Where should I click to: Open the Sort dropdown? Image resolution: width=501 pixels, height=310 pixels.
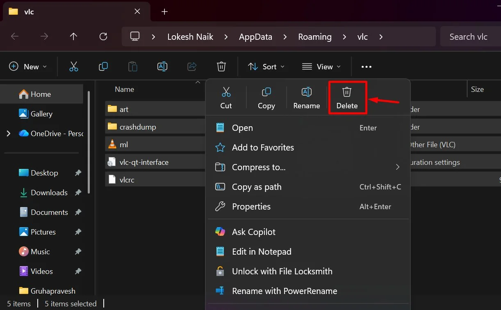[266, 66]
